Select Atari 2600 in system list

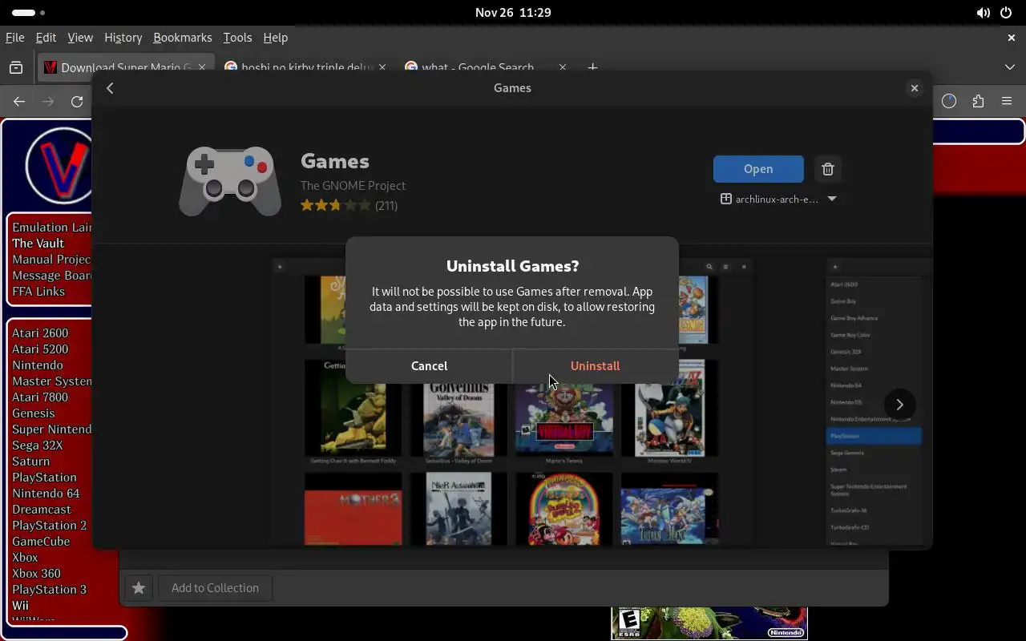[40, 333]
